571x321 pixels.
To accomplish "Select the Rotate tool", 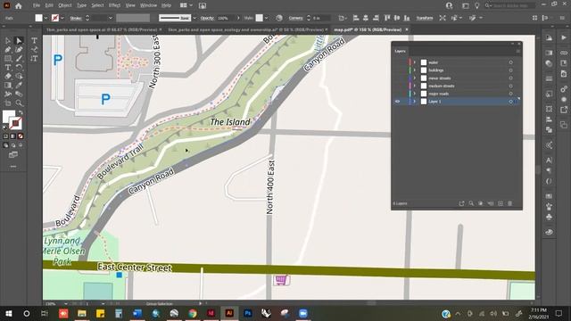I will (19, 68).
